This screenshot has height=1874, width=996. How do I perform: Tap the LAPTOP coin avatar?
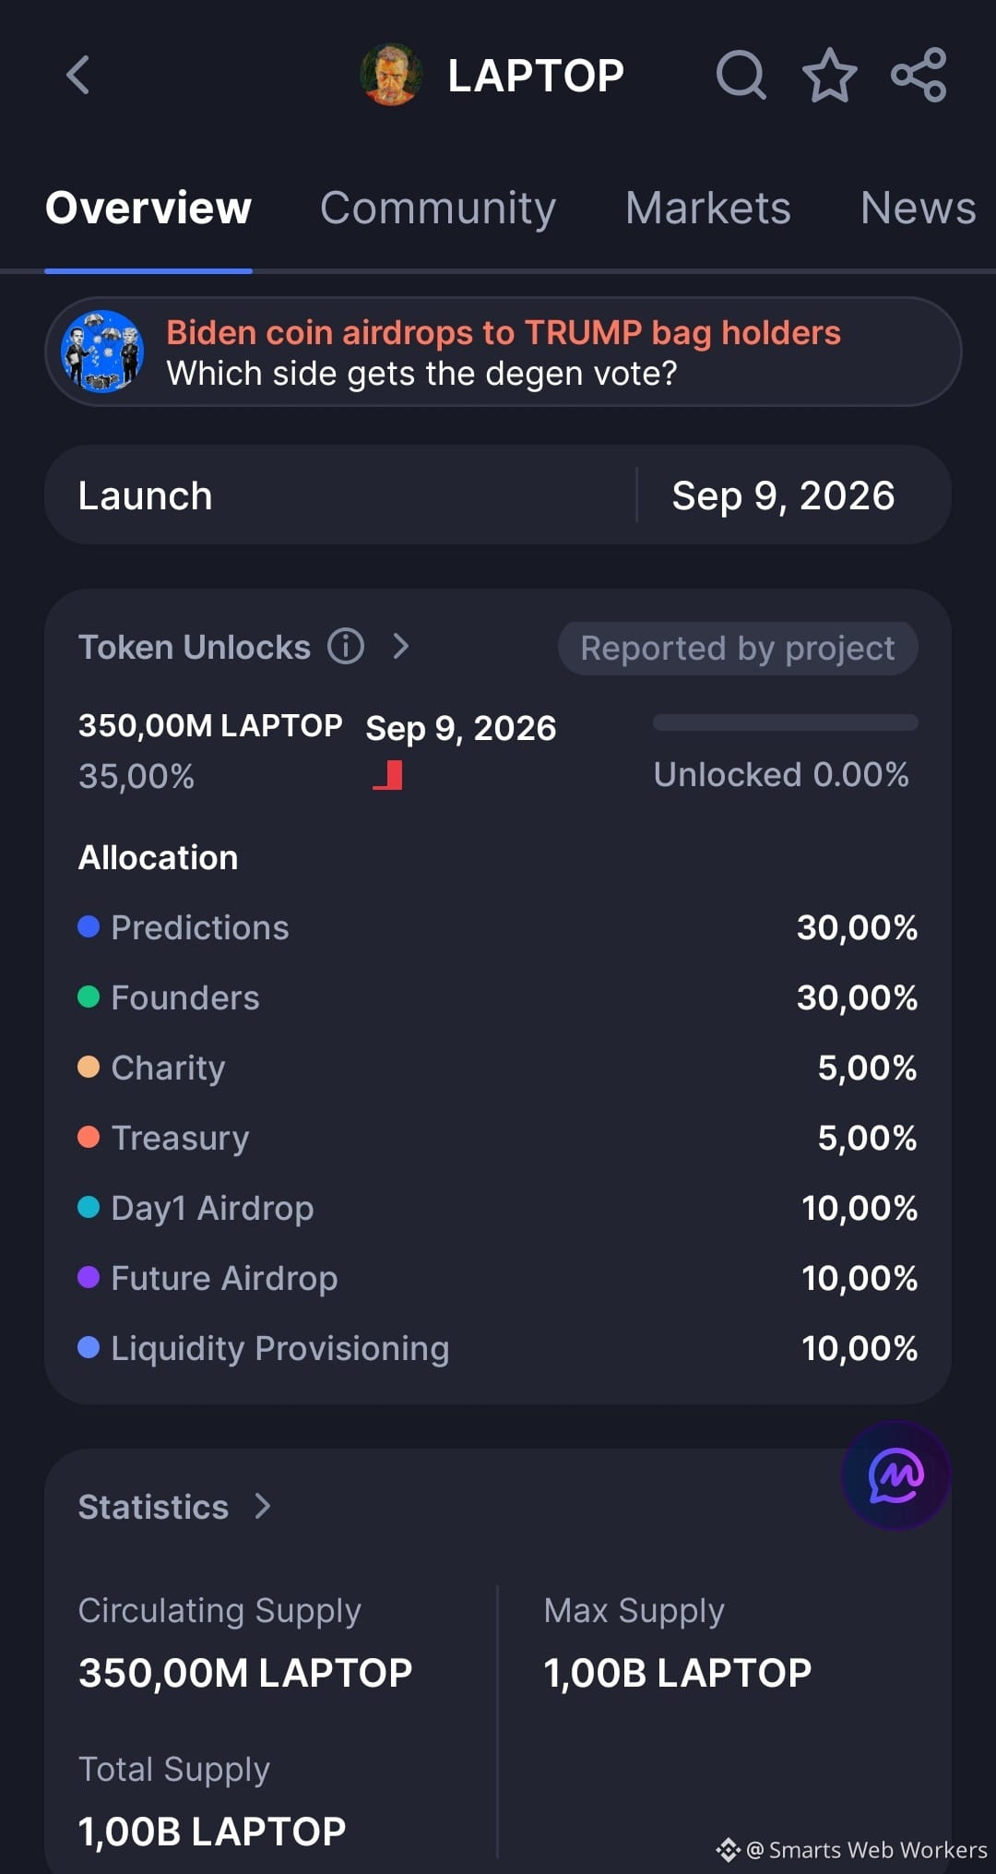(x=392, y=75)
